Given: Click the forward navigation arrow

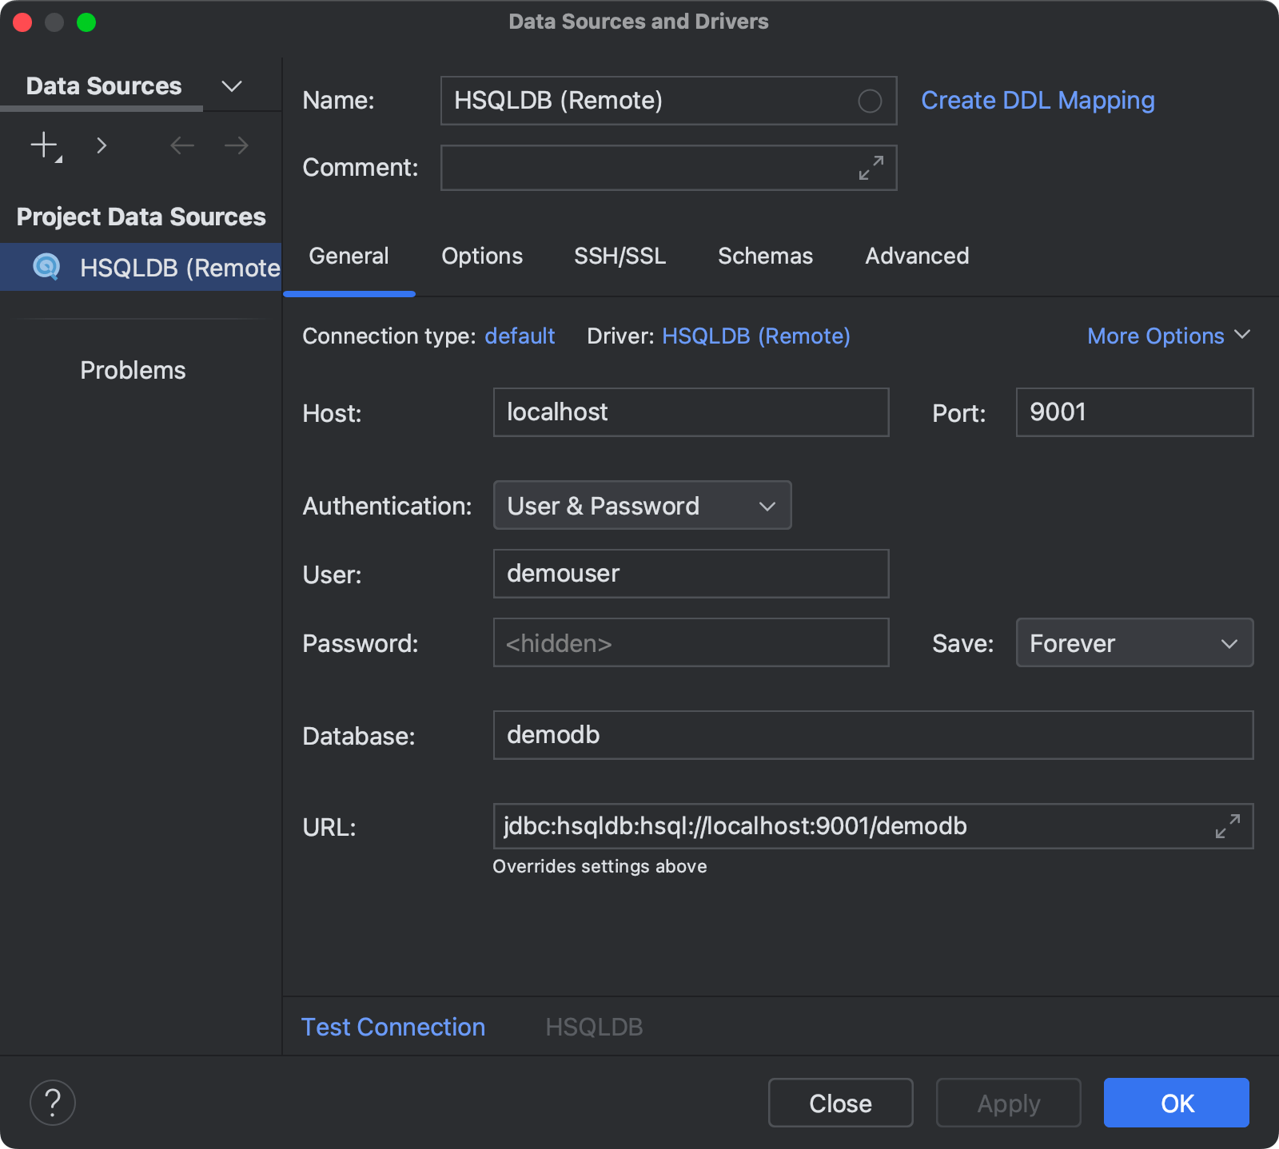Looking at the screenshot, I should point(234,145).
